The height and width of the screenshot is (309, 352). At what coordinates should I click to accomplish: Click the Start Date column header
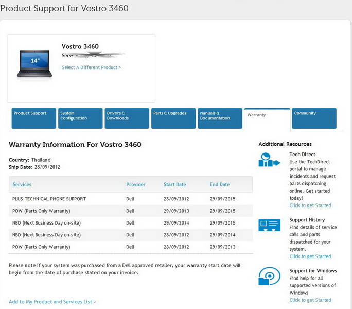[x=174, y=184]
